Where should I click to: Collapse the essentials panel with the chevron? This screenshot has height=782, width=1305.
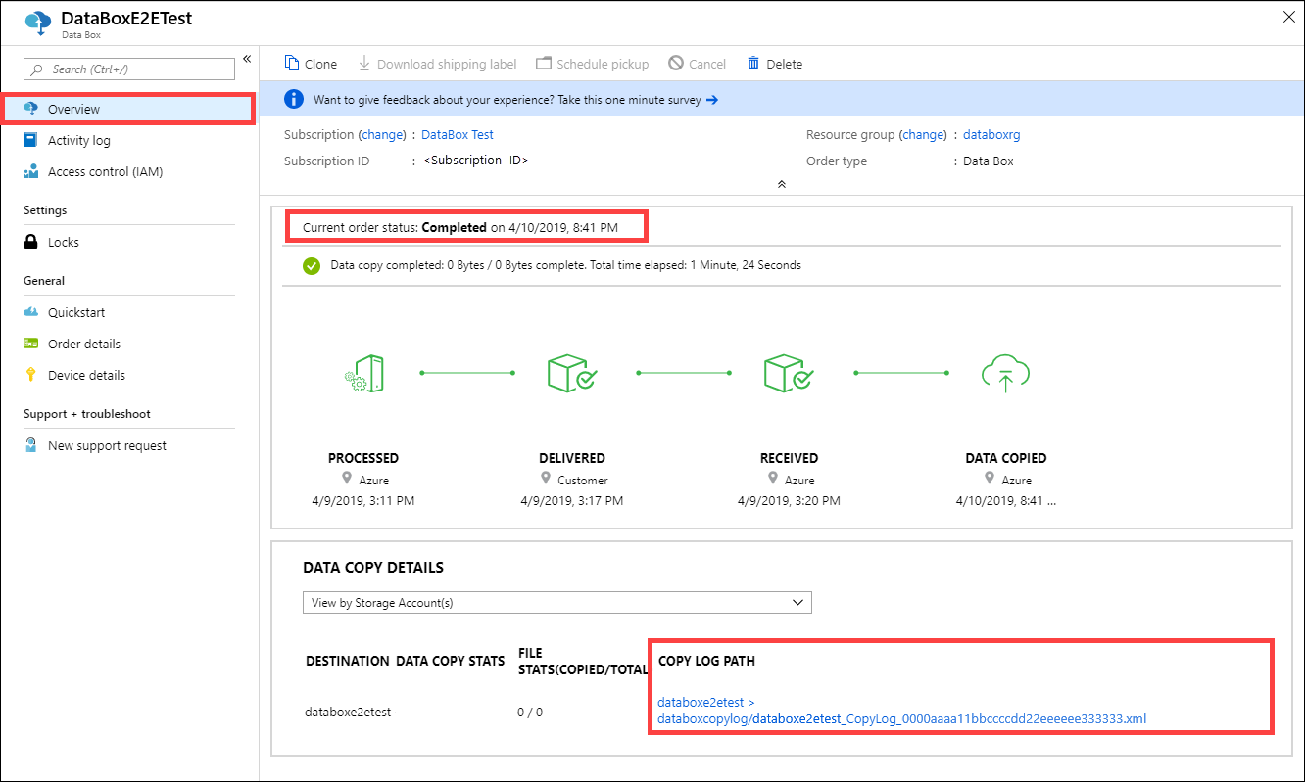tap(781, 183)
